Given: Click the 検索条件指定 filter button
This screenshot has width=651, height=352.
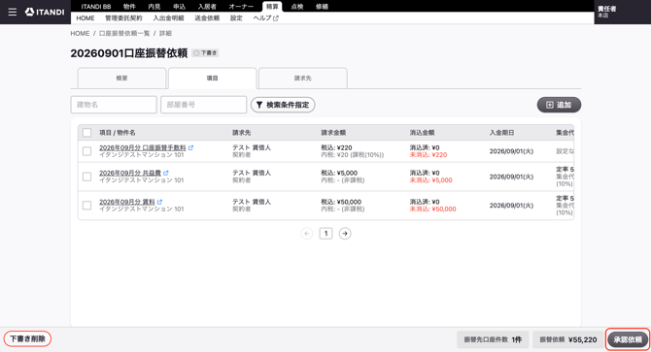Looking at the screenshot, I should tap(283, 105).
